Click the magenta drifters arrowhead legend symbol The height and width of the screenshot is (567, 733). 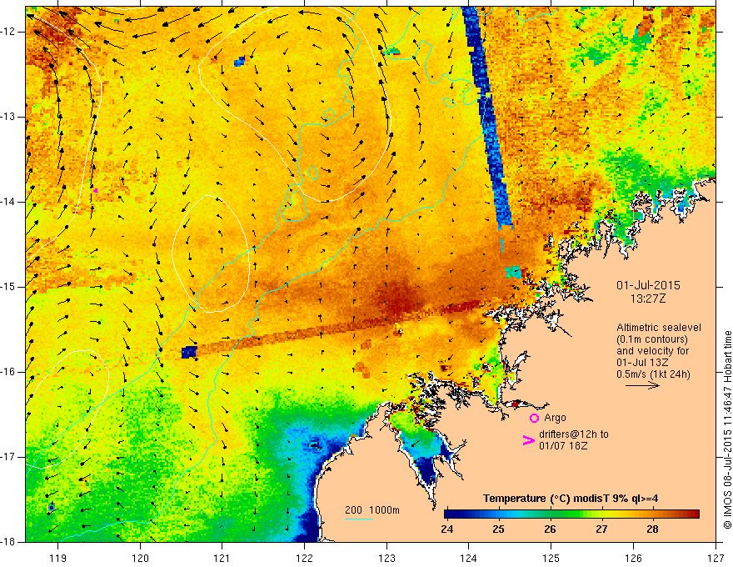coord(528,440)
